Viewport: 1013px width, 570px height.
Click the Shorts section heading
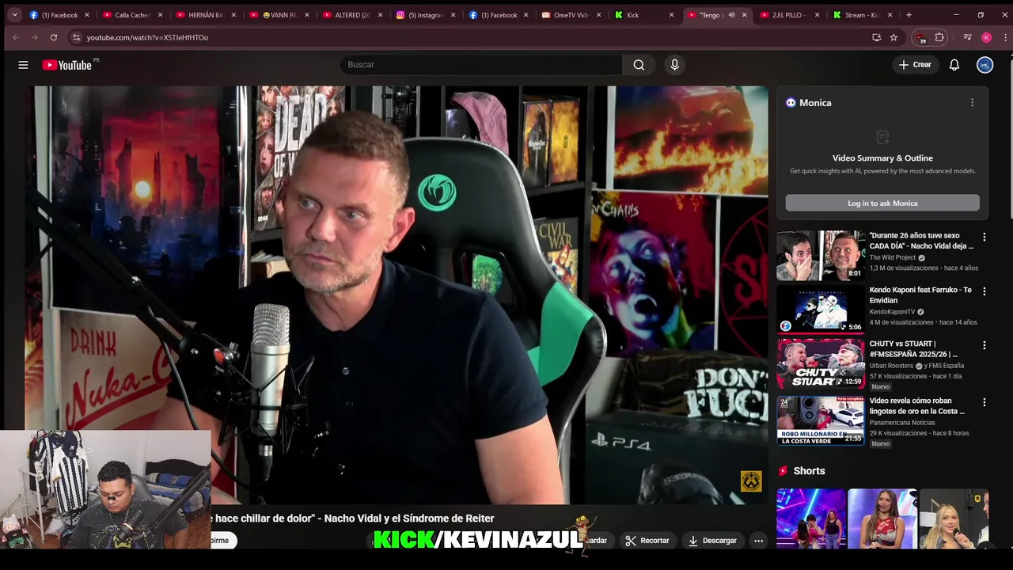809,471
